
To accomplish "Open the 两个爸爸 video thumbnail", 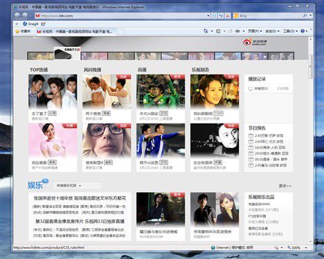I will 107,91.
